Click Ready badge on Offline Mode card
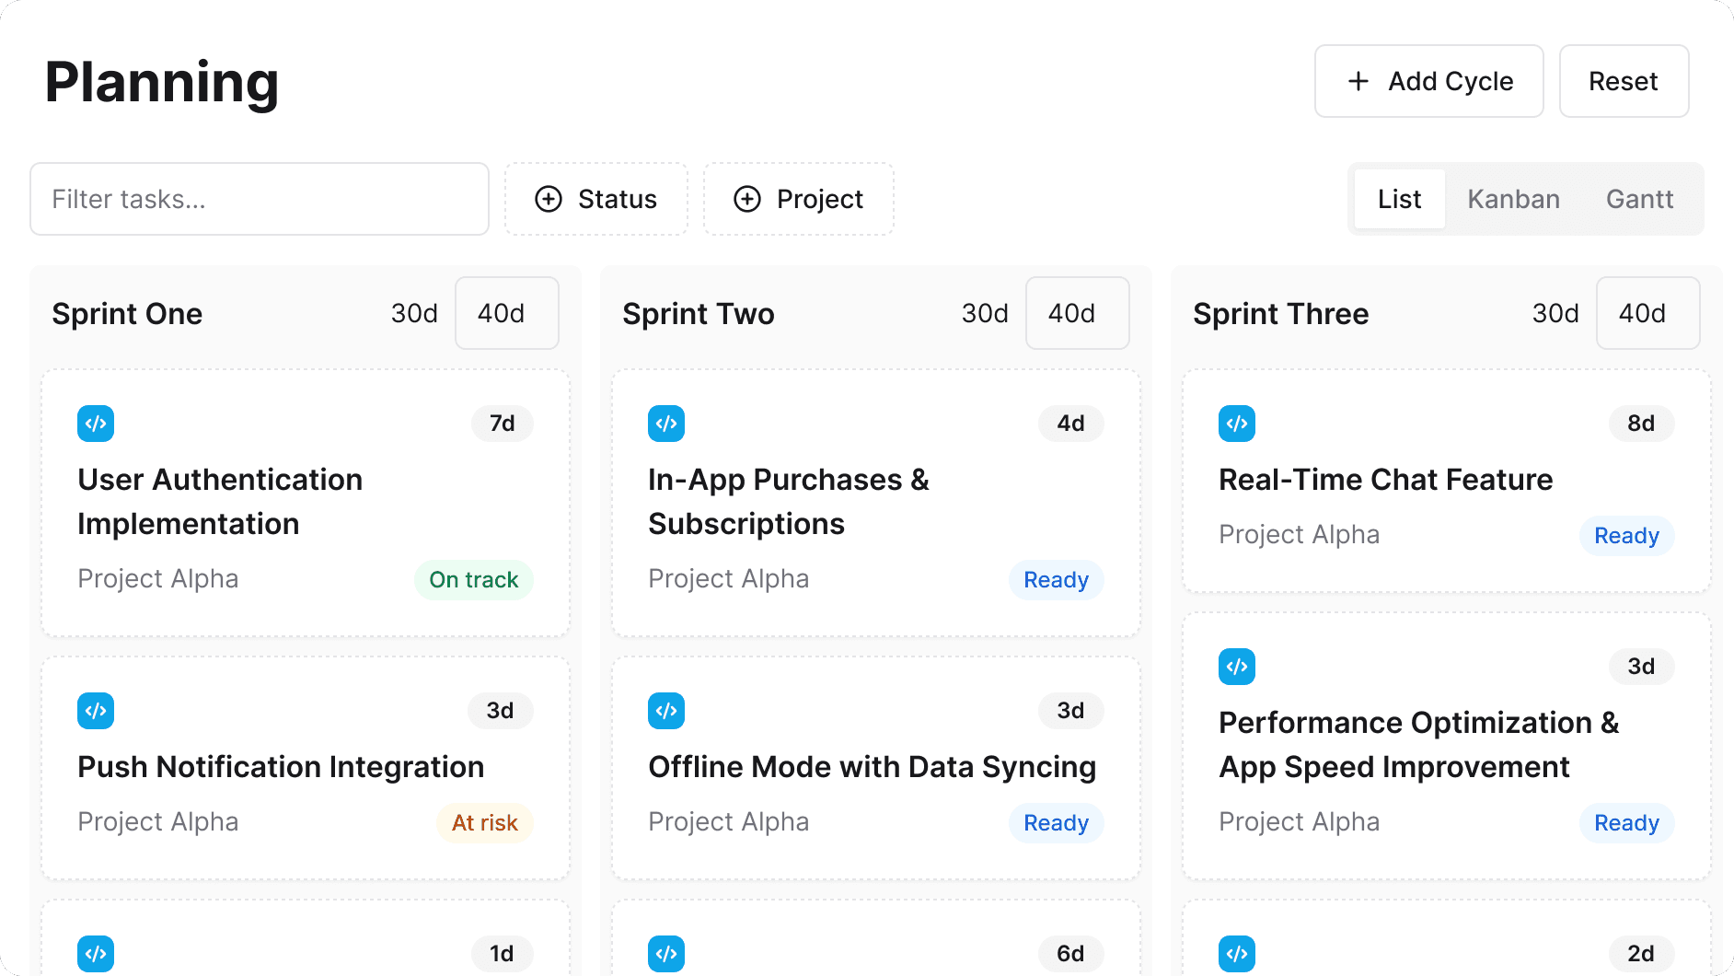This screenshot has width=1734, height=976. point(1057,823)
